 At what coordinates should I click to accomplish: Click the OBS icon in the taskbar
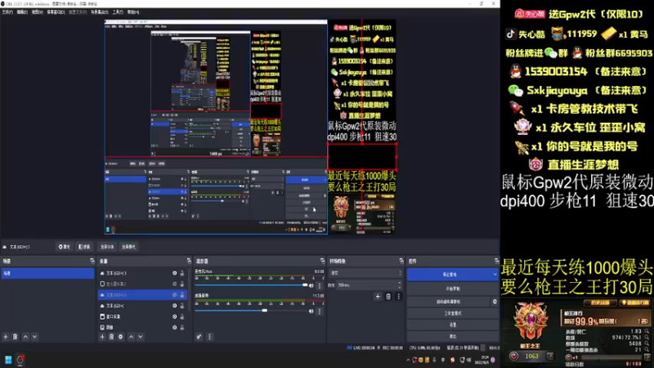(20, 360)
